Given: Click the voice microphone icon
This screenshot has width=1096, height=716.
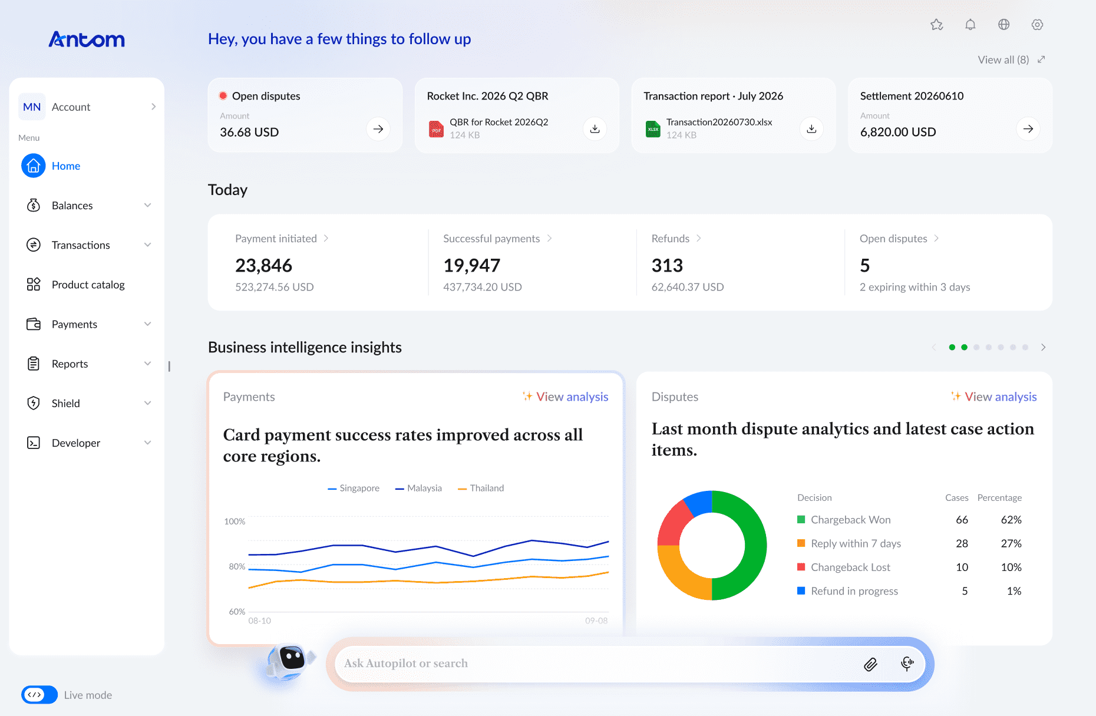Looking at the screenshot, I should coord(907,664).
